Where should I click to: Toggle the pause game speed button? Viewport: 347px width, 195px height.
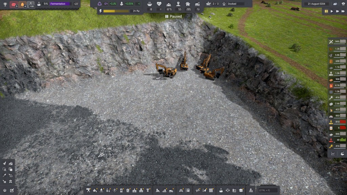click(x=326, y=11)
